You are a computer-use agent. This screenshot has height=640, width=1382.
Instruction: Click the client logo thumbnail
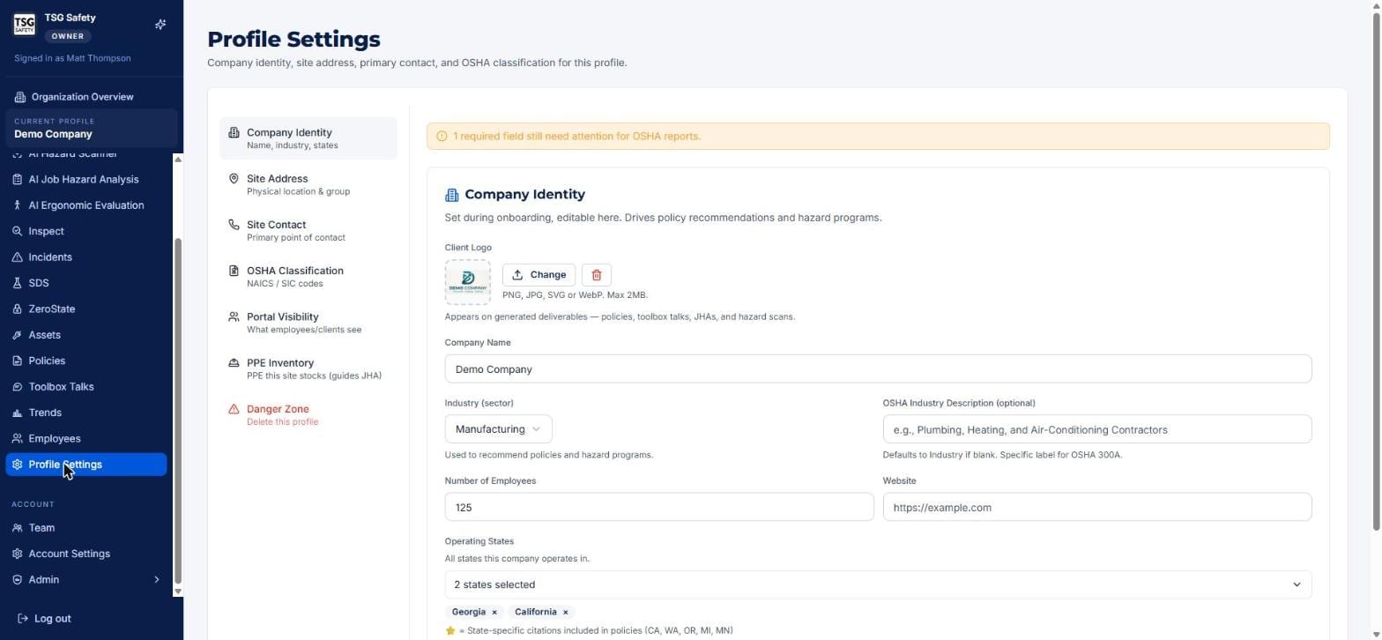(x=468, y=282)
